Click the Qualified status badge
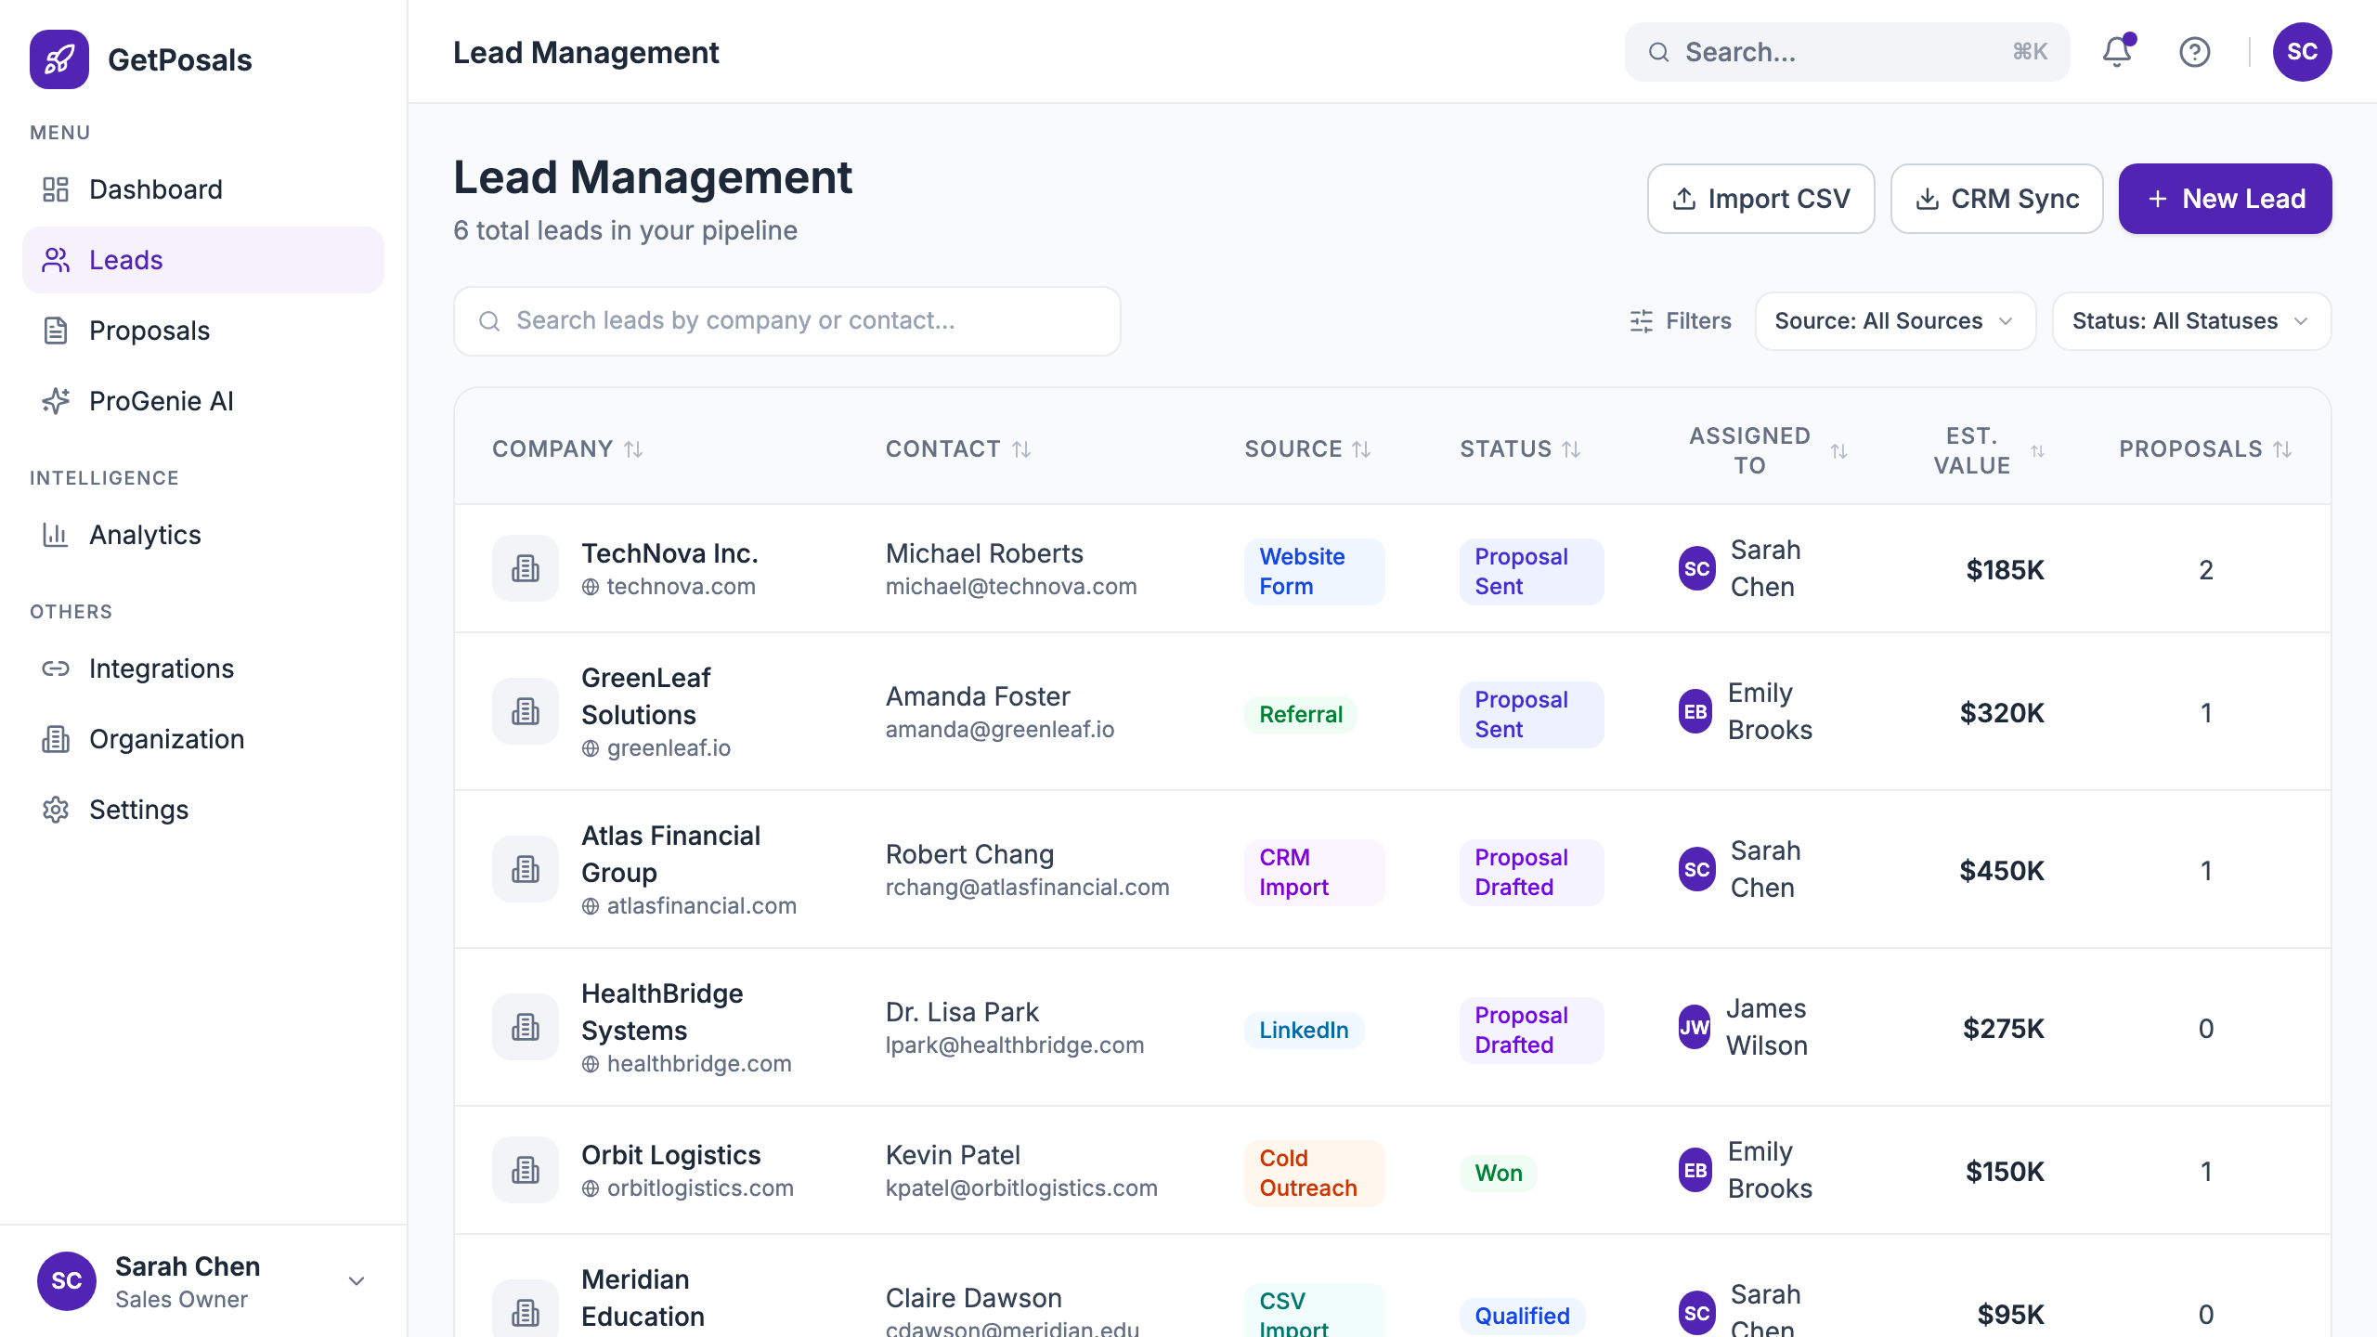The image size is (2377, 1337). click(x=1522, y=1317)
